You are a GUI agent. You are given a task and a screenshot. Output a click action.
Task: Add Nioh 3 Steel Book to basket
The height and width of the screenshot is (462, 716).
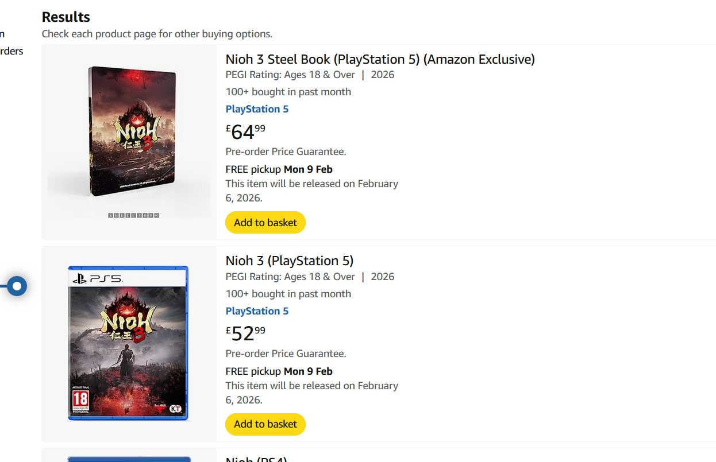(265, 223)
